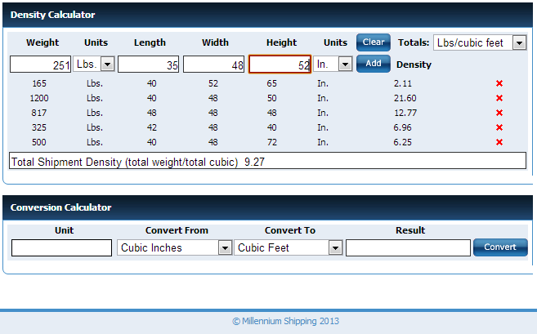Click the conversion Result field
This screenshot has height=334, width=537.
408,247
